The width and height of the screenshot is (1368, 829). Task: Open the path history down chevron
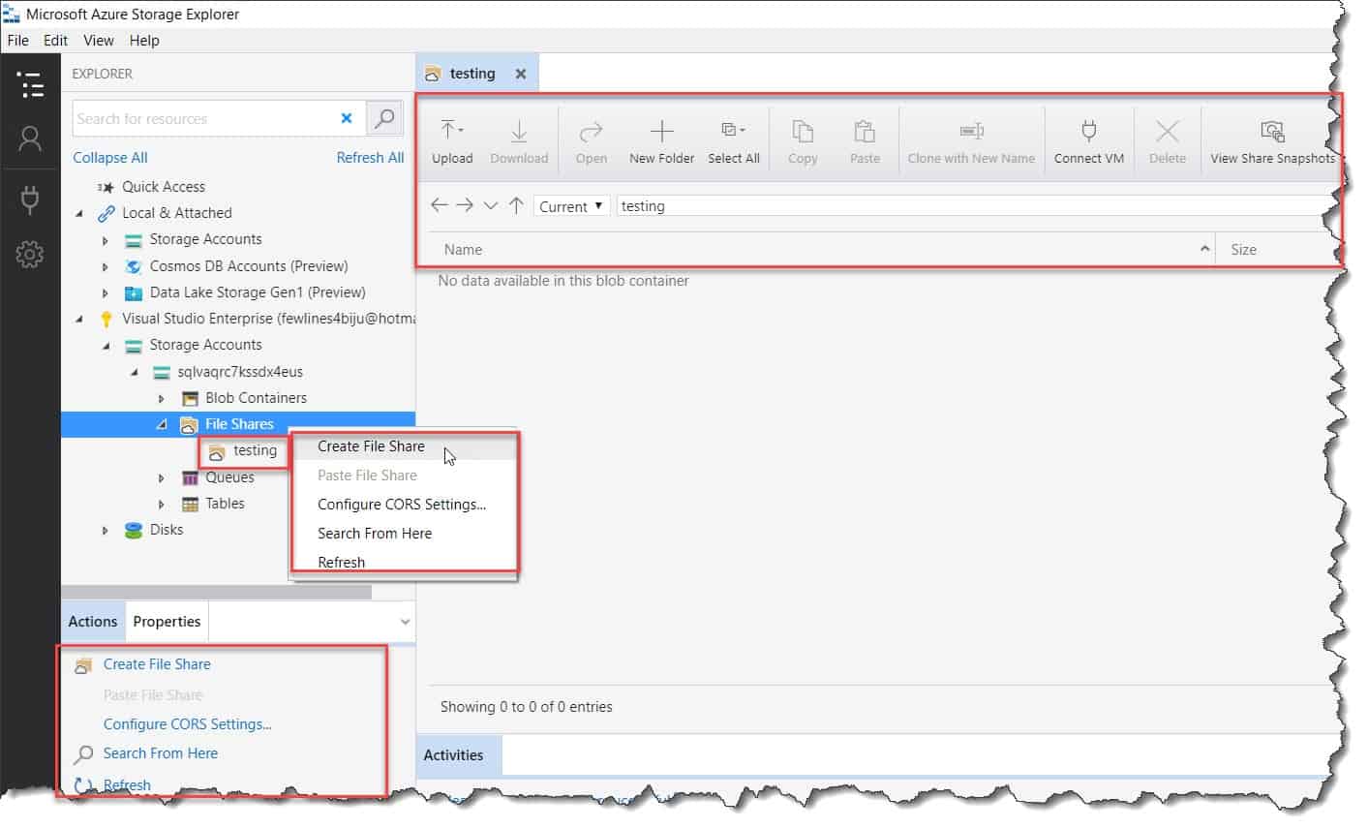coord(491,205)
